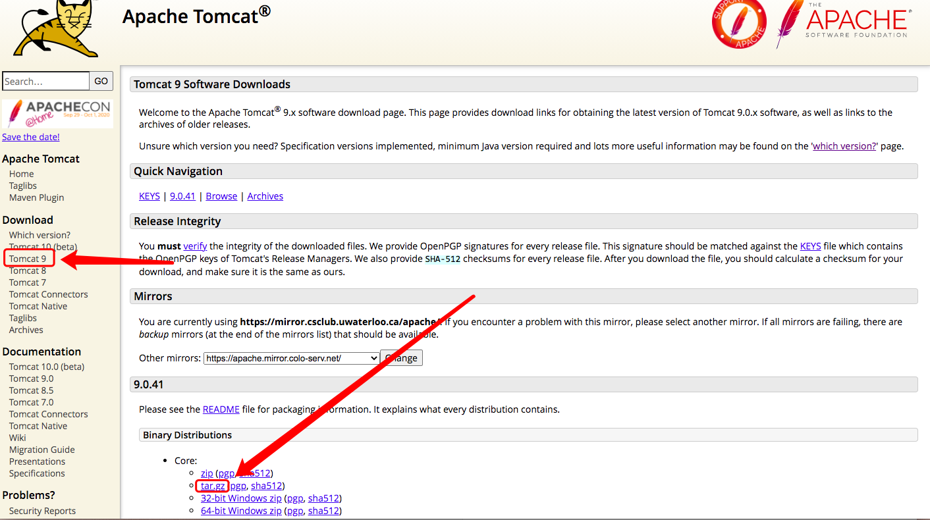Open Tomcat 7.0 documentation link
This screenshot has height=520, width=930.
point(32,402)
